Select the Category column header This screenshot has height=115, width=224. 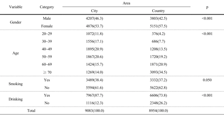(47, 7)
